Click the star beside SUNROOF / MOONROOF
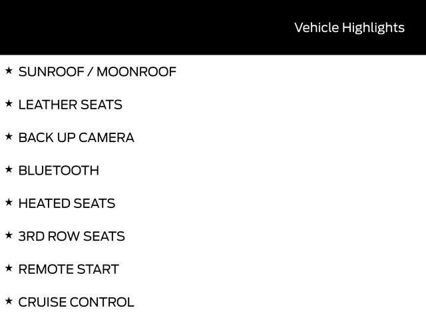Viewport: 426px width, 320px height. pos(9,70)
